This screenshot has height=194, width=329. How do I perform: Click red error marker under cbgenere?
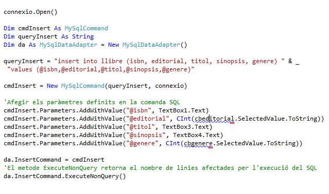pyautogui.click(x=211, y=148)
